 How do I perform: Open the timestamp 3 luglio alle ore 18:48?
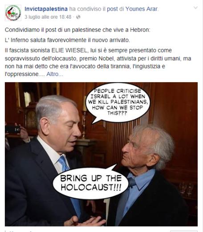coord(48,17)
